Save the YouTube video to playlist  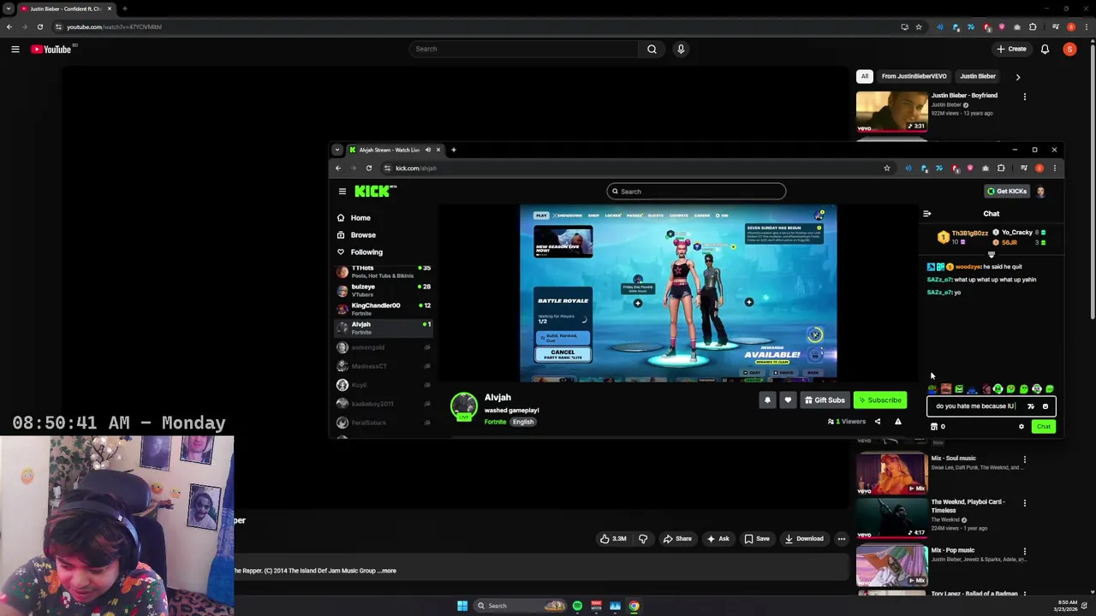coord(756,539)
